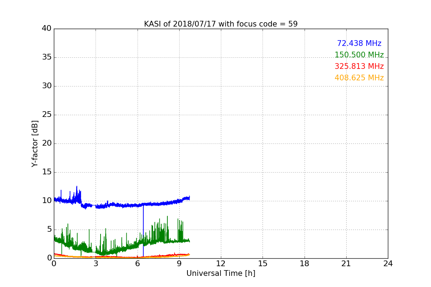The height and width of the screenshot is (287, 431).
Task: Click the Universal Time [h] axis label
Action: click(x=221, y=273)
